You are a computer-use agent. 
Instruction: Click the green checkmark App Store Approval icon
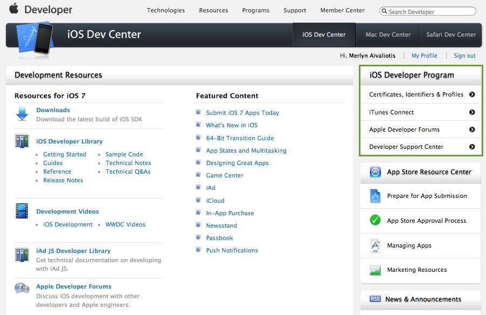coord(376,220)
